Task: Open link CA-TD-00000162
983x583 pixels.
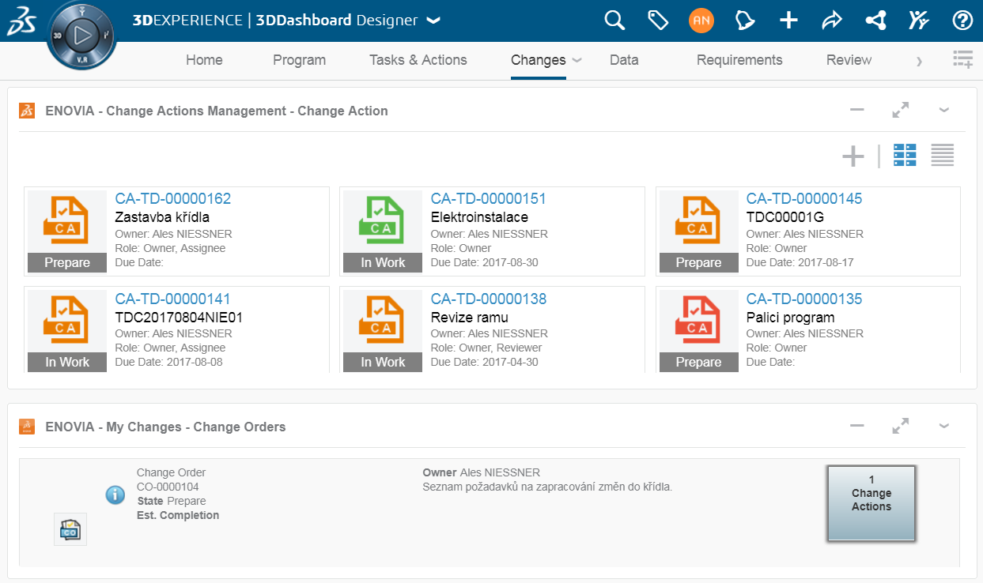Action: (x=173, y=199)
